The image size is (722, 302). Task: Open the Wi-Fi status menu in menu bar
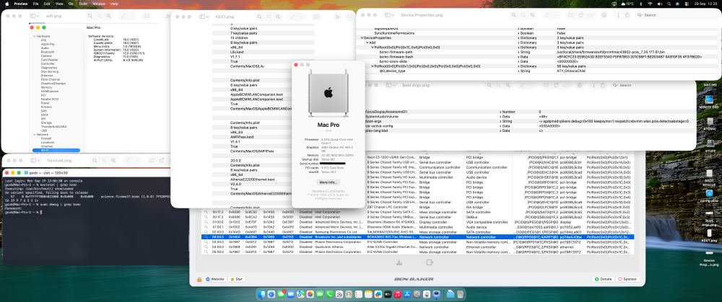click(650, 3)
